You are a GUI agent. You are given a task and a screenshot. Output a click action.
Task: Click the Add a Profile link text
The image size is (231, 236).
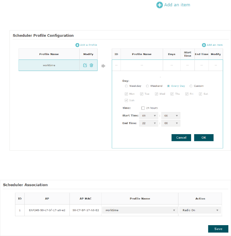[89, 45]
